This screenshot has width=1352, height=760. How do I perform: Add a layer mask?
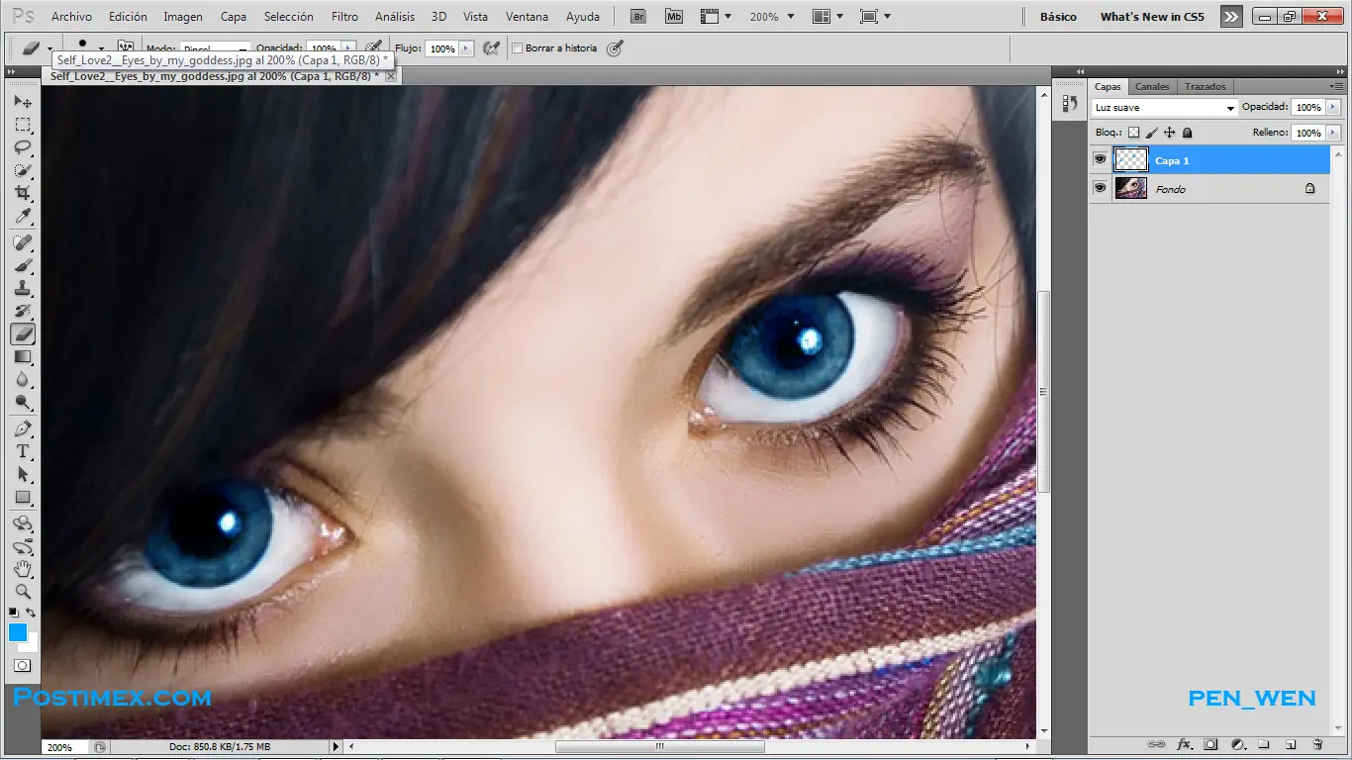click(x=1210, y=744)
